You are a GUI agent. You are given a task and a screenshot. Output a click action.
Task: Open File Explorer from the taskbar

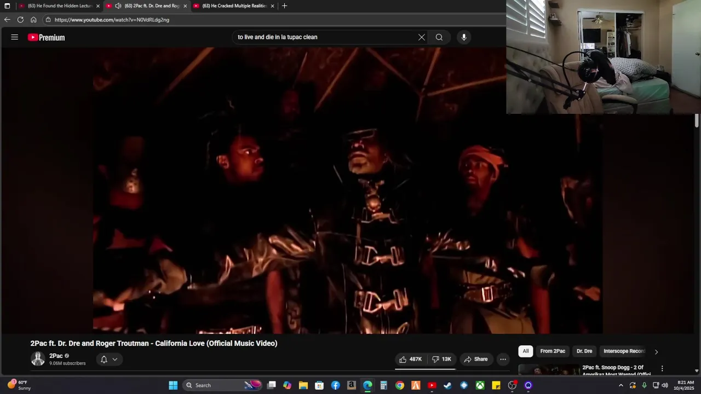pos(303,385)
